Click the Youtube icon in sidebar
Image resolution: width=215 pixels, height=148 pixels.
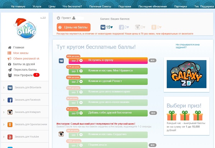tap(10, 137)
